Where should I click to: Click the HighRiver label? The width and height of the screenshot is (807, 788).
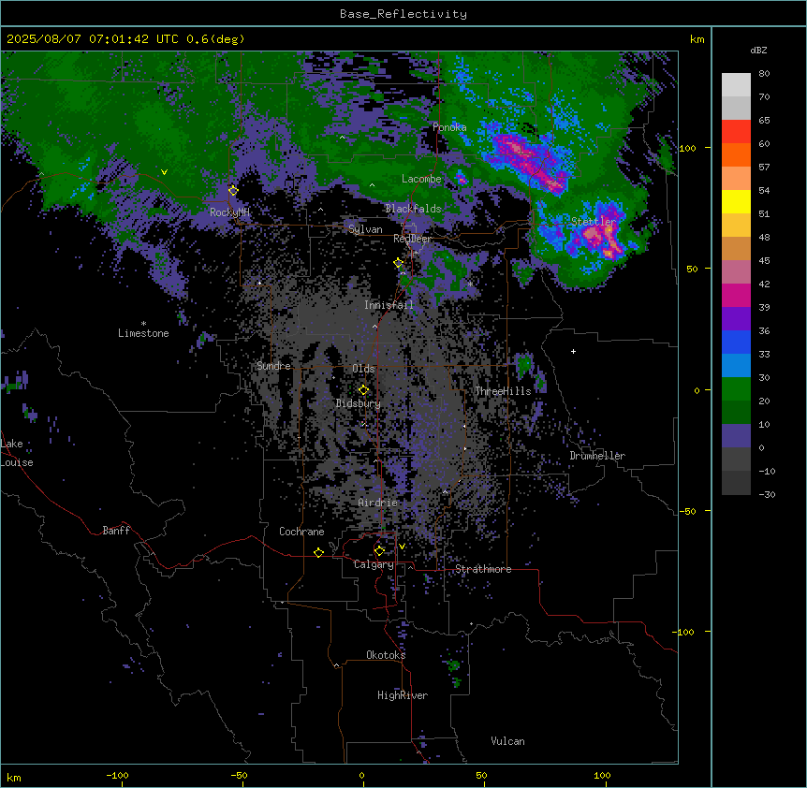tap(403, 695)
